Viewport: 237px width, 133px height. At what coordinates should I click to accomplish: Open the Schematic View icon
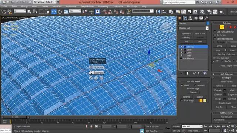[195, 11]
